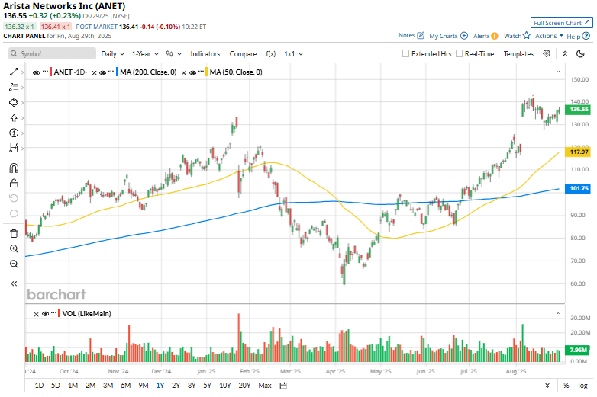597x397 pixels.
Task: Add chart via My Charts plus icon
Action: (x=464, y=35)
